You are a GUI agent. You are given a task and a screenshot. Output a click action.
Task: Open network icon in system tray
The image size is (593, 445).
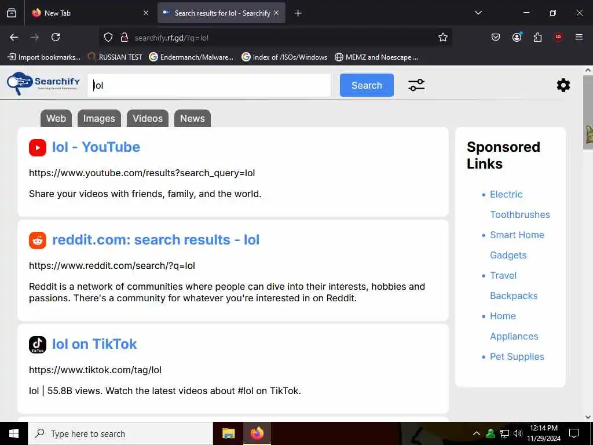tap(504, 433)
